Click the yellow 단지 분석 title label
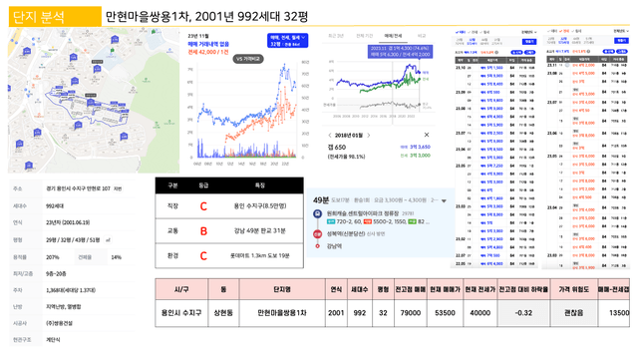This screenshot has width=638, height=359. (55, 17)
